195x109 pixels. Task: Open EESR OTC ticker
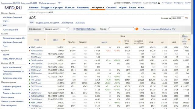35,77
